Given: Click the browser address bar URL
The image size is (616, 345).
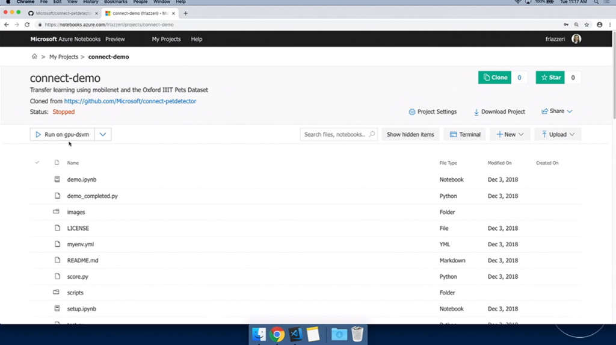Looking at the screenshot, I should click(109, 25).
